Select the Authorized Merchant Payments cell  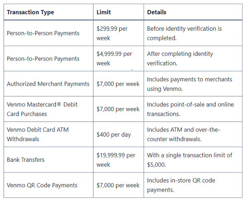click(x=48, y=84)
